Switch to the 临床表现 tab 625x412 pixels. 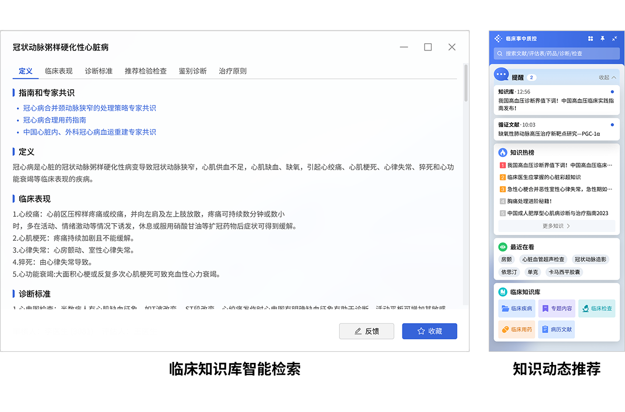tap(58, 71)
